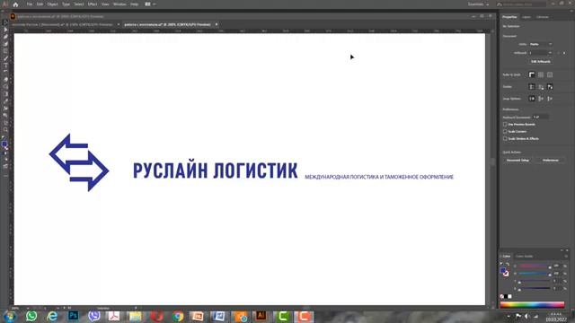Open the Artboard number dropdown
Screen dimensions: 575x323
pos(541,53)
